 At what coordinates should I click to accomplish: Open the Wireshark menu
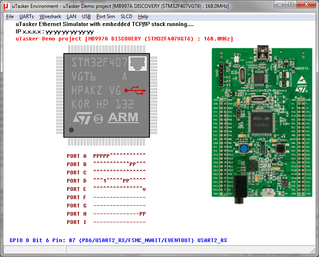click(50, 17)
